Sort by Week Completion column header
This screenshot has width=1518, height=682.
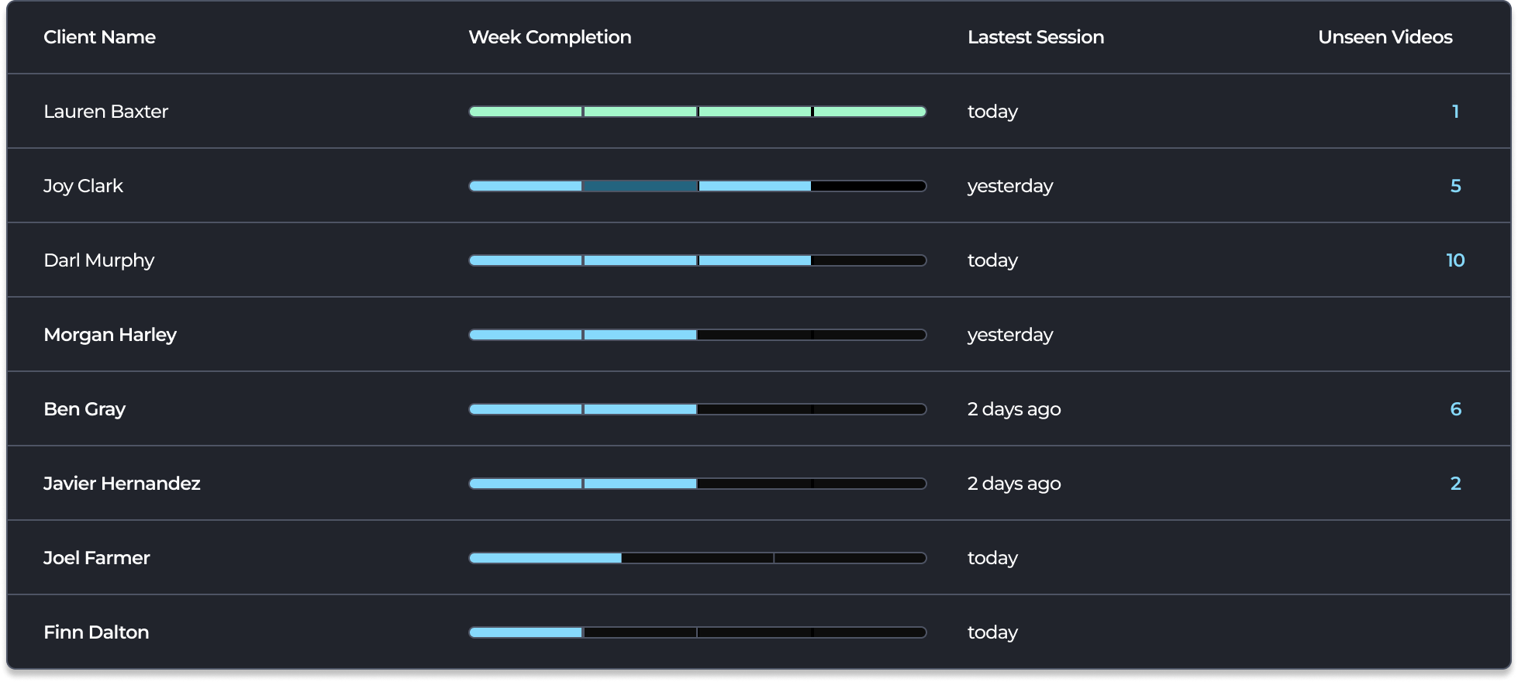pyautogui.click(x=550, y=37)
